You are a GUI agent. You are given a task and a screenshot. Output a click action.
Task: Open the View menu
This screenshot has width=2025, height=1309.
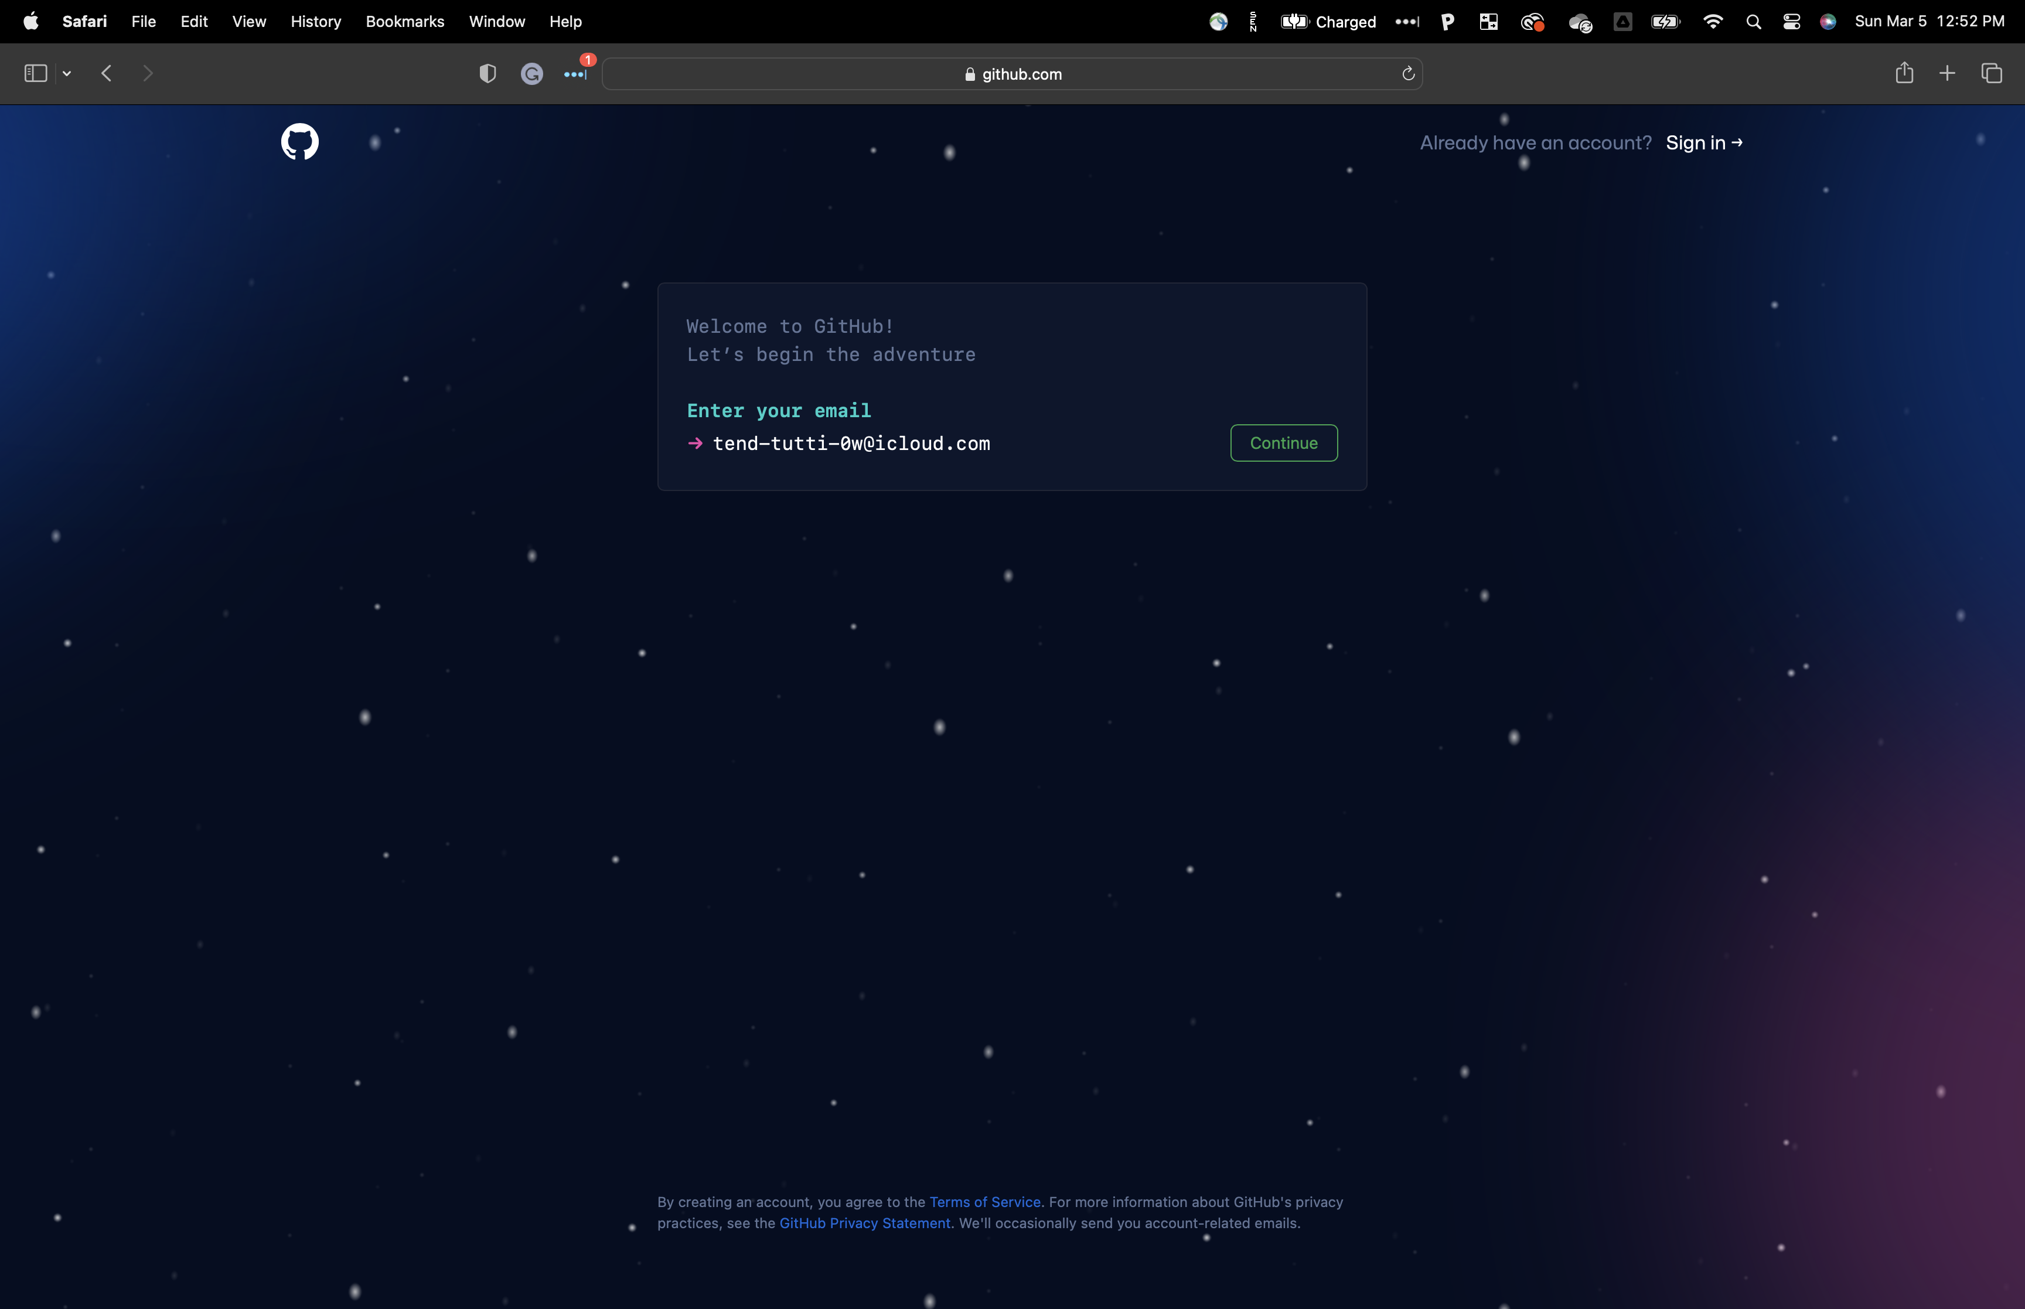pos(249,21)
